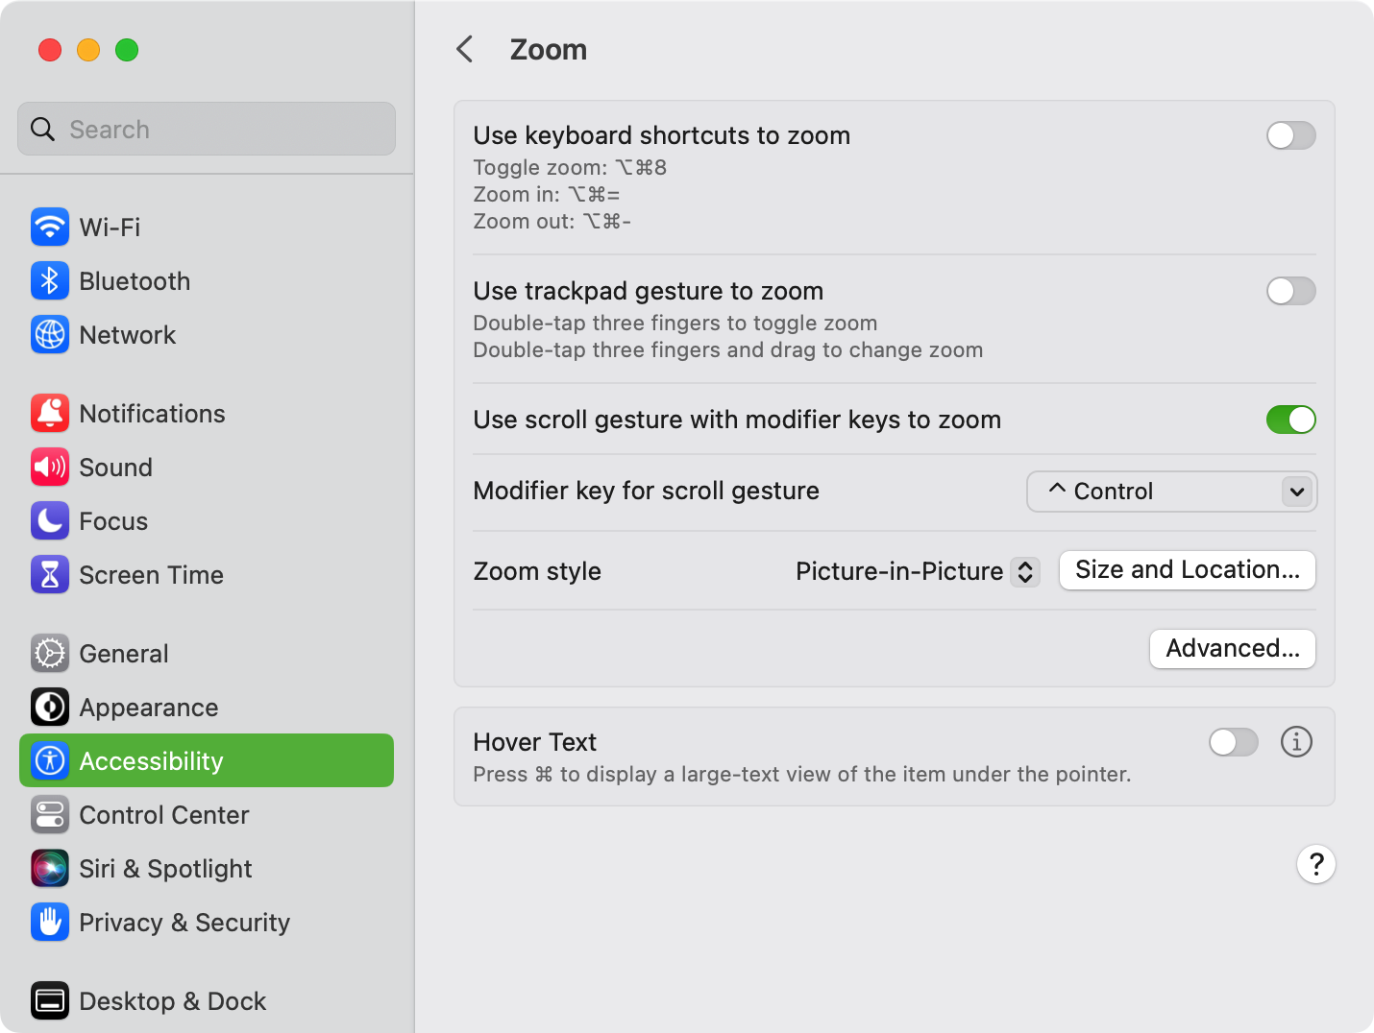Open the Sound speaker icon
Viewport: 1374px width, 1033px height.
(50, 468)
